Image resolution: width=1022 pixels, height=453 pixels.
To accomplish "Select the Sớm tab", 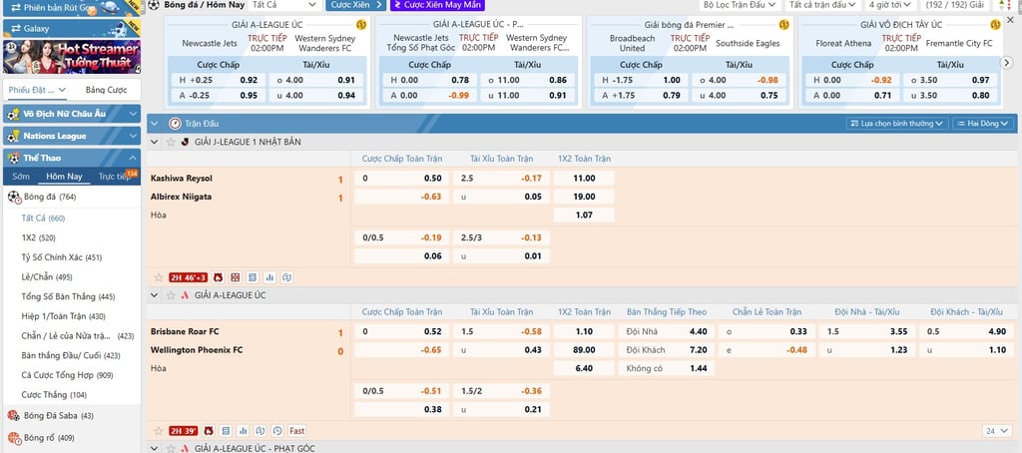I will click(21, 177).
